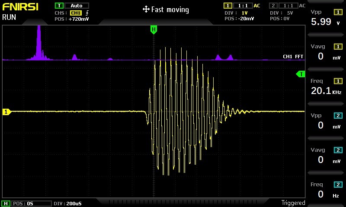The width and height of the screenshot is (346, 207).
Task: Click the yellow channel 1 ground marker
Action: coord(6,112)
